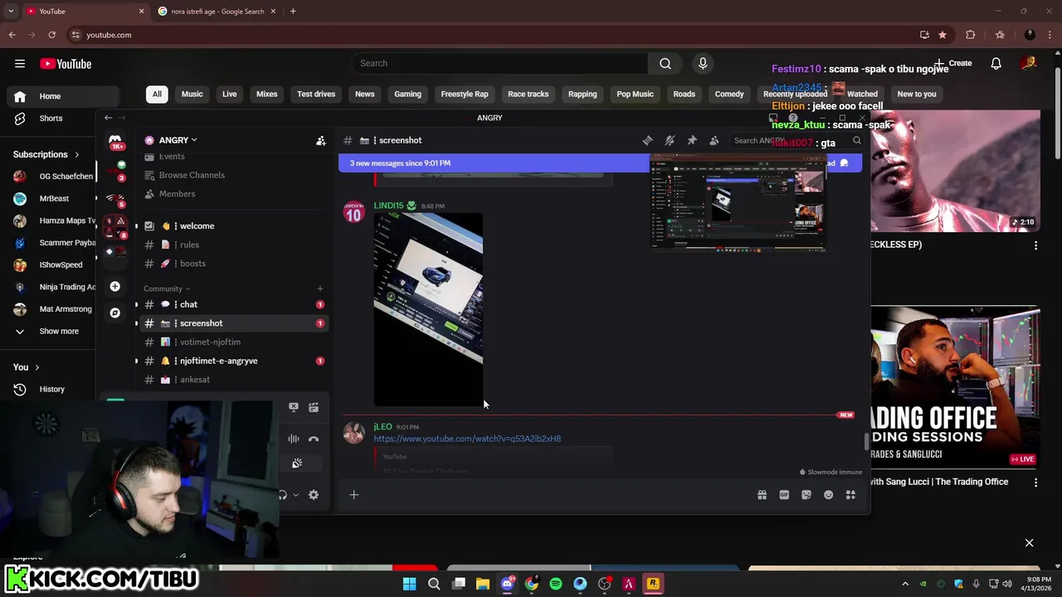This screenshot has width=1062, height=597.
Task: Open Discord apps launcher icon
Action: click(850, 495)
